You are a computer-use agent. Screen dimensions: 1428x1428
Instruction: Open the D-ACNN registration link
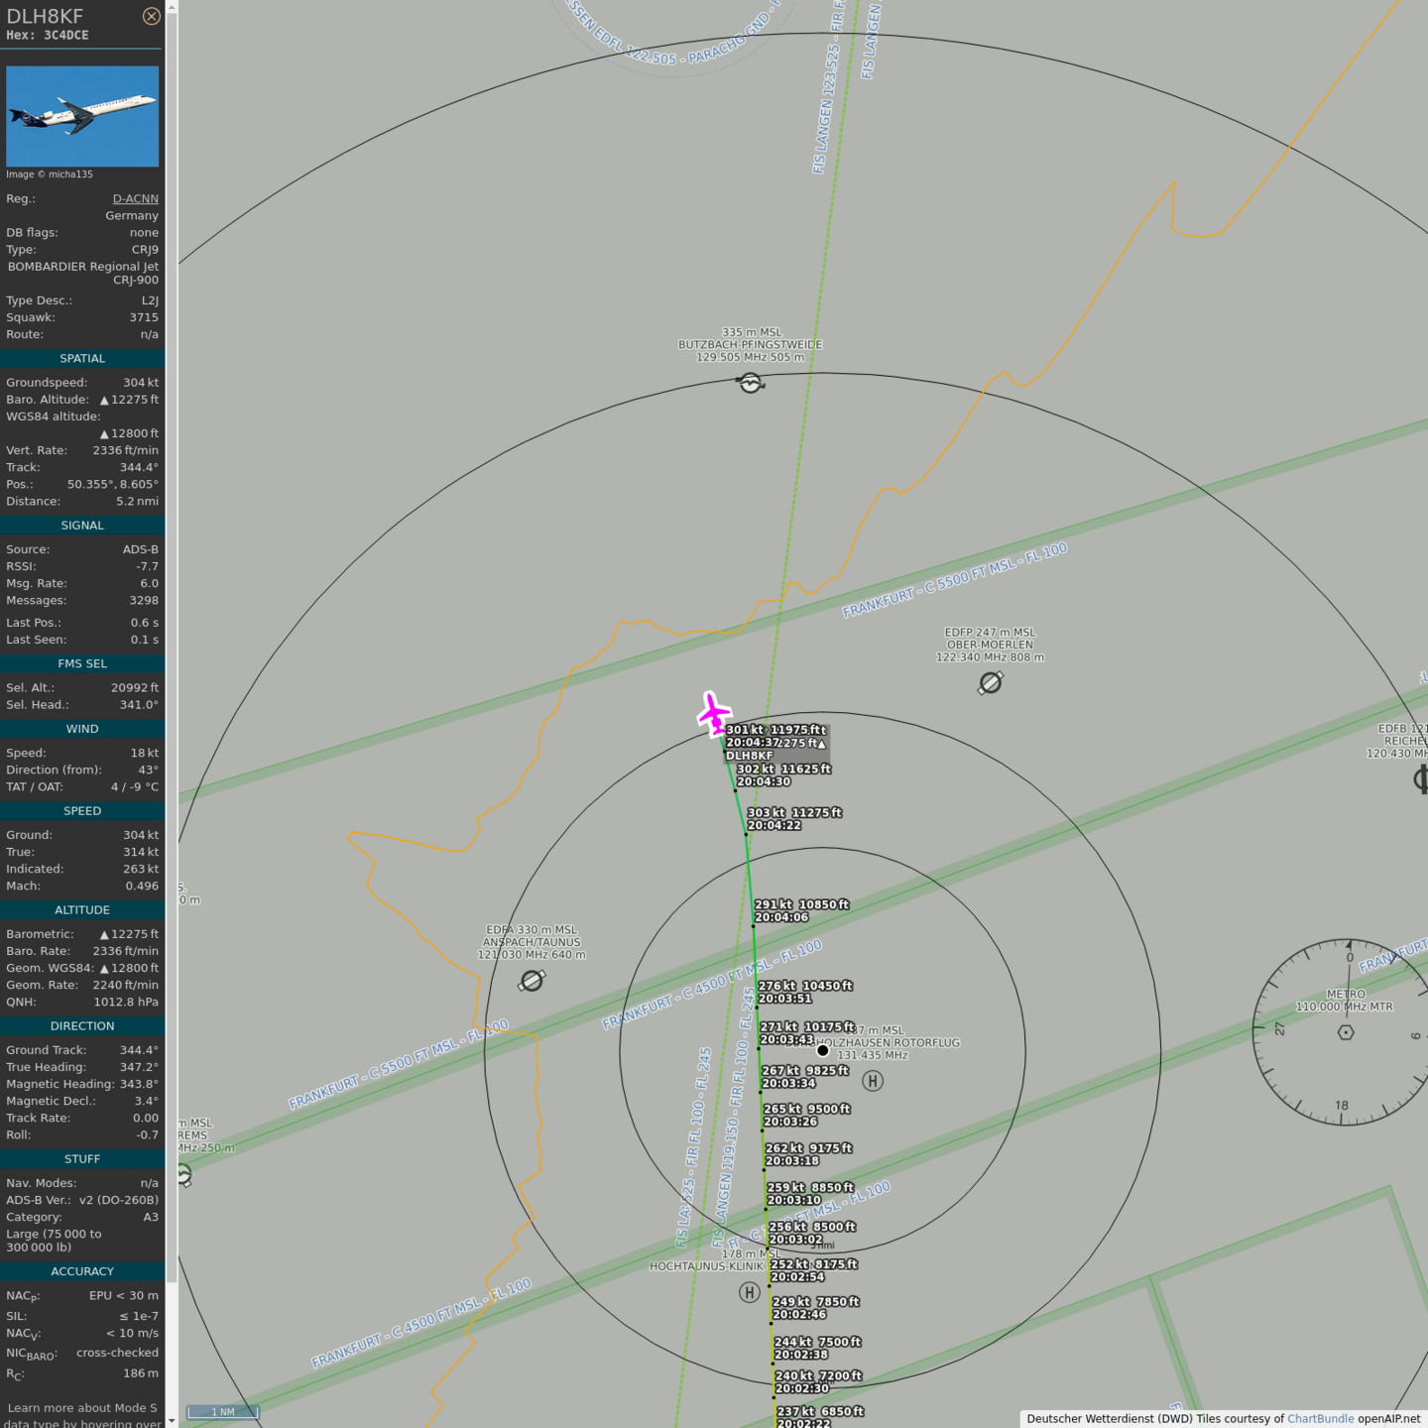click(135, 198)
